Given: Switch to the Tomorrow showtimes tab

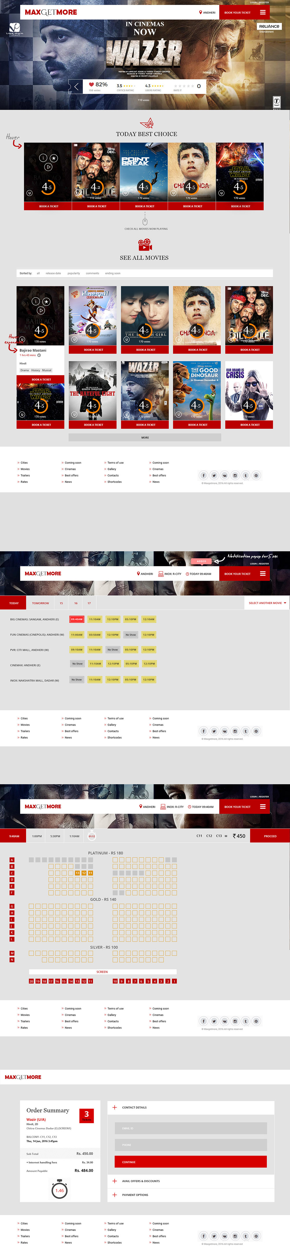Looking at the screenshot, I should [x=40, y=603].
